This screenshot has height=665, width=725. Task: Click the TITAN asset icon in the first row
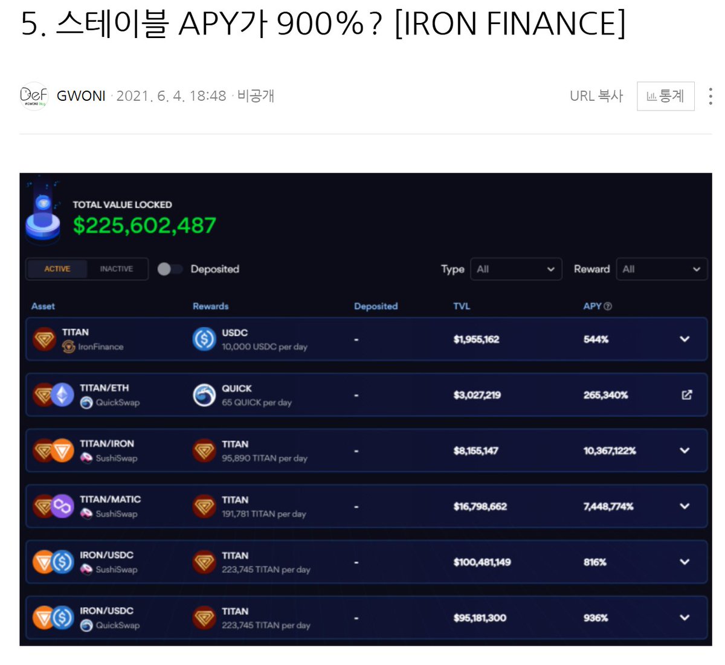click(x=43, y=339)
